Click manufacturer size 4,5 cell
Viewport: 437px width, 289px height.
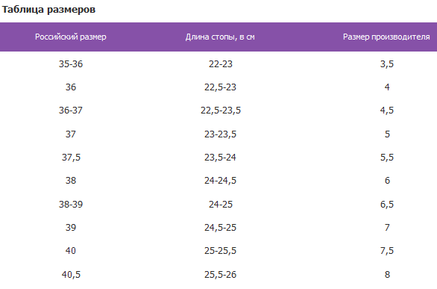click(387, 111)
